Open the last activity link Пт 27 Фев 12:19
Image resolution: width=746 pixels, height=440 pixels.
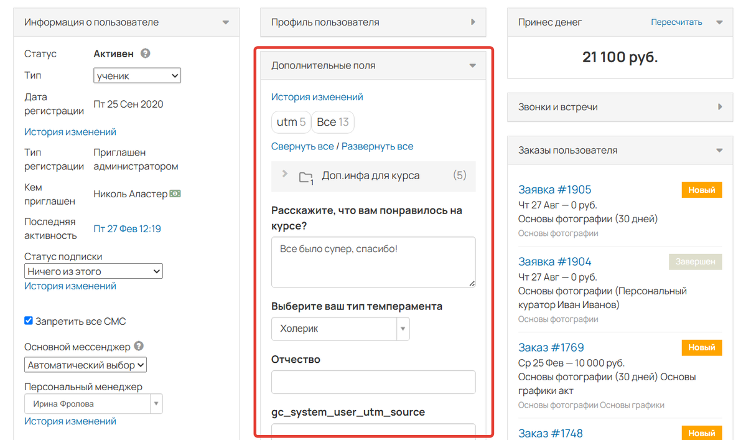pyautogui.click(x=127, y=229)
